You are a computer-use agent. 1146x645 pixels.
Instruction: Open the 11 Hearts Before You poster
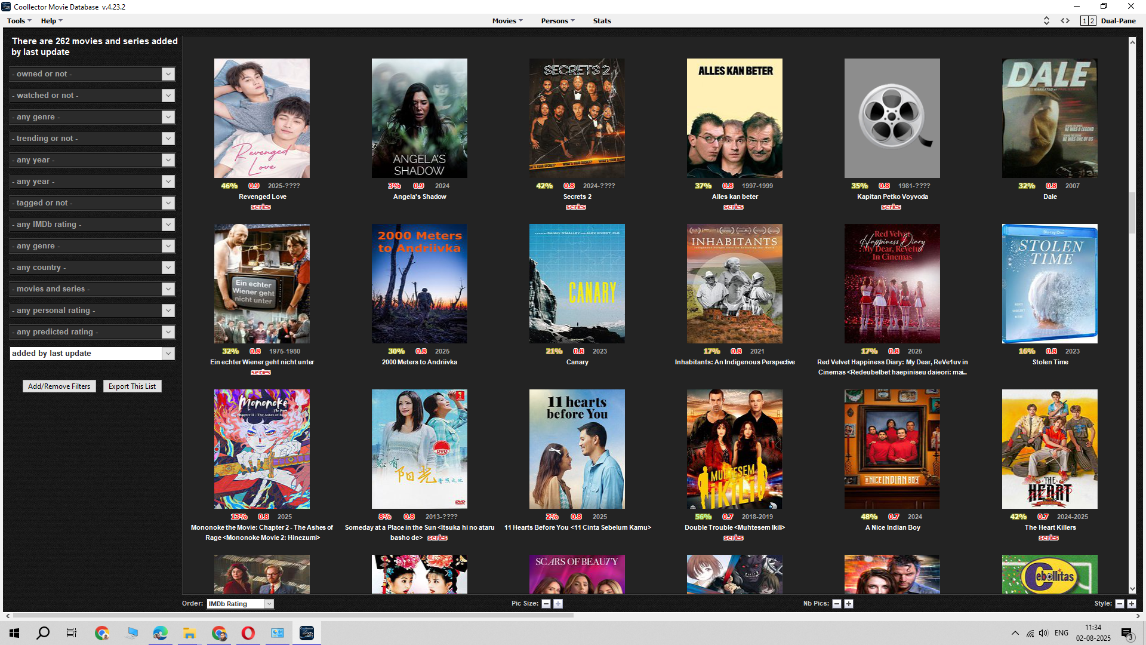pyautogui.click(x=577, y=449)
